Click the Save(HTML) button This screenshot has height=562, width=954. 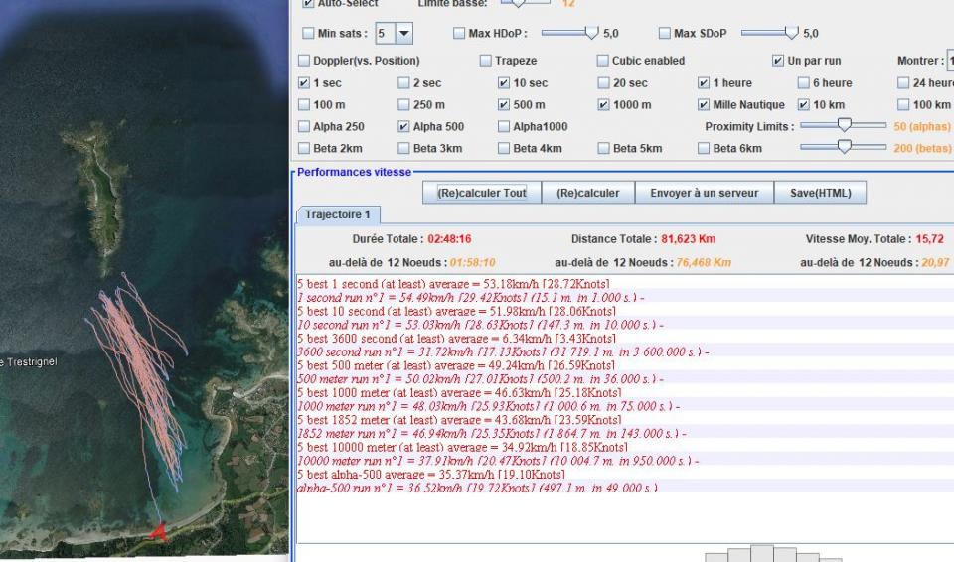[820, 193]
